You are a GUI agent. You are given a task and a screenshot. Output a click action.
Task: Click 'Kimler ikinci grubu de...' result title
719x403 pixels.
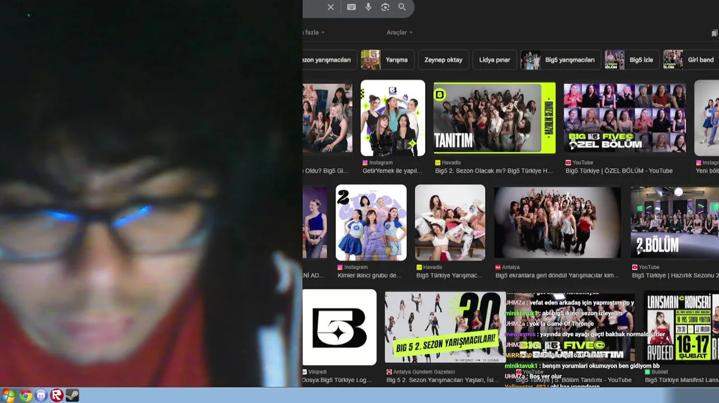pos(369,275)
